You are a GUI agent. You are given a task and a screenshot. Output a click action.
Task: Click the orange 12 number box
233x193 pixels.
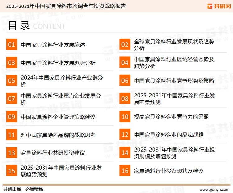125,135
